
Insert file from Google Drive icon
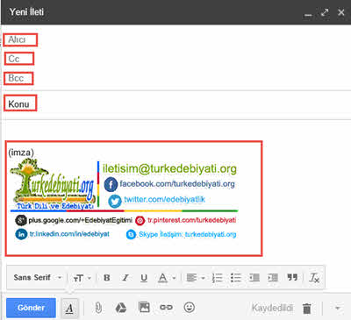(121, 308)
